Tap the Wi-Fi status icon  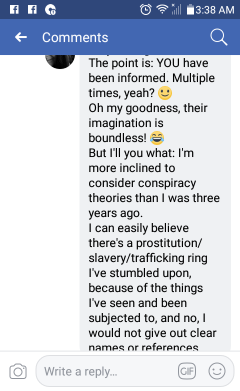162,9
